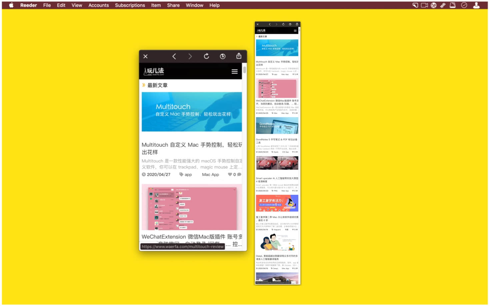Image resolution: width=490 pixels, height=306 pixels.
Task: Open the Item menu
Action: coord(156,5)
